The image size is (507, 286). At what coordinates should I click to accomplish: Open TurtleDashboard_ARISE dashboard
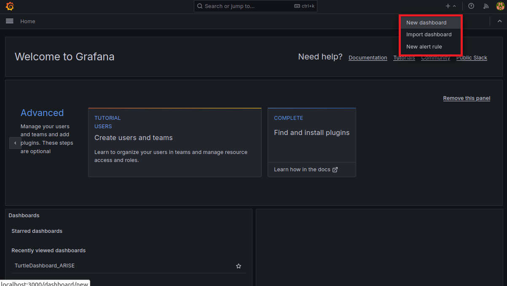point(45,266)
